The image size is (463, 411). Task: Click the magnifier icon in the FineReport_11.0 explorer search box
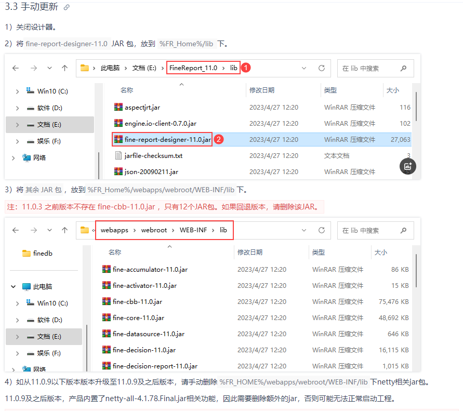tap(403, 69)
